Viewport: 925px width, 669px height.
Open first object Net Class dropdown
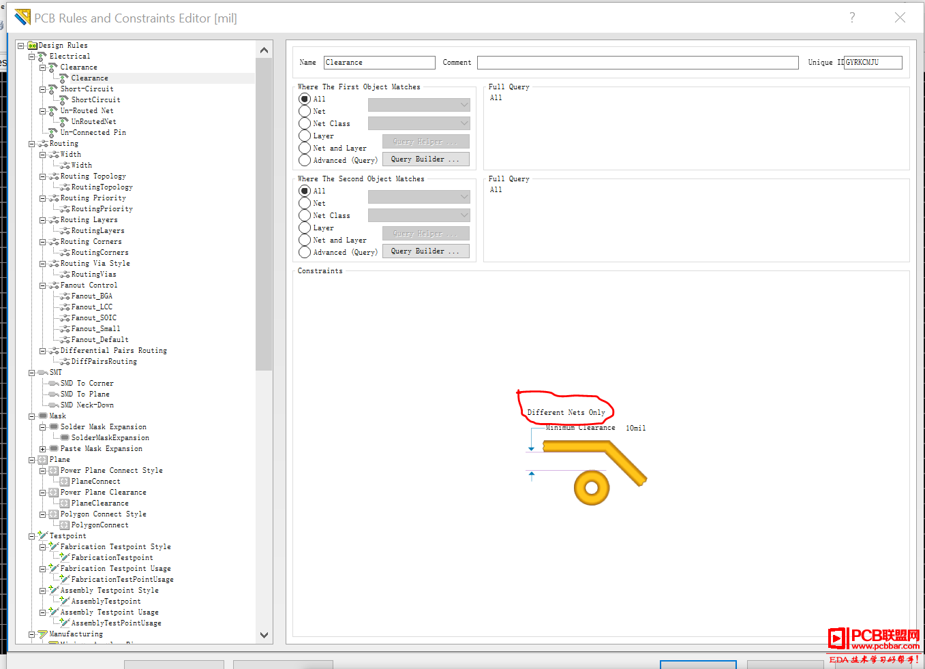tap(419, 123)
